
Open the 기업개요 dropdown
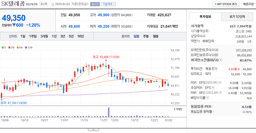tap(109, 4)
